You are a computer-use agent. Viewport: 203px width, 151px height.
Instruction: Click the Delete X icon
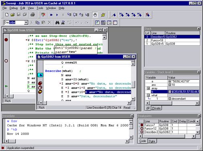(49, 22)
